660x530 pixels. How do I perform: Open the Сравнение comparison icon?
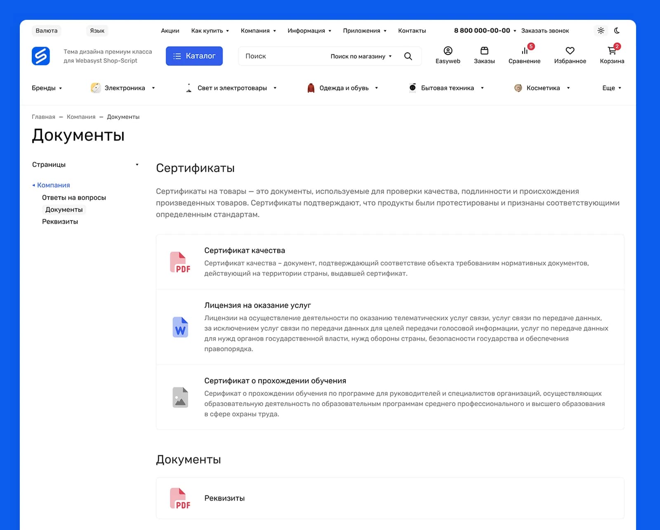point(524,51)
